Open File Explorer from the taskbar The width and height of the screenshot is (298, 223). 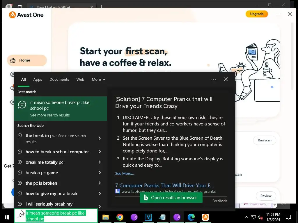point(105,217)
